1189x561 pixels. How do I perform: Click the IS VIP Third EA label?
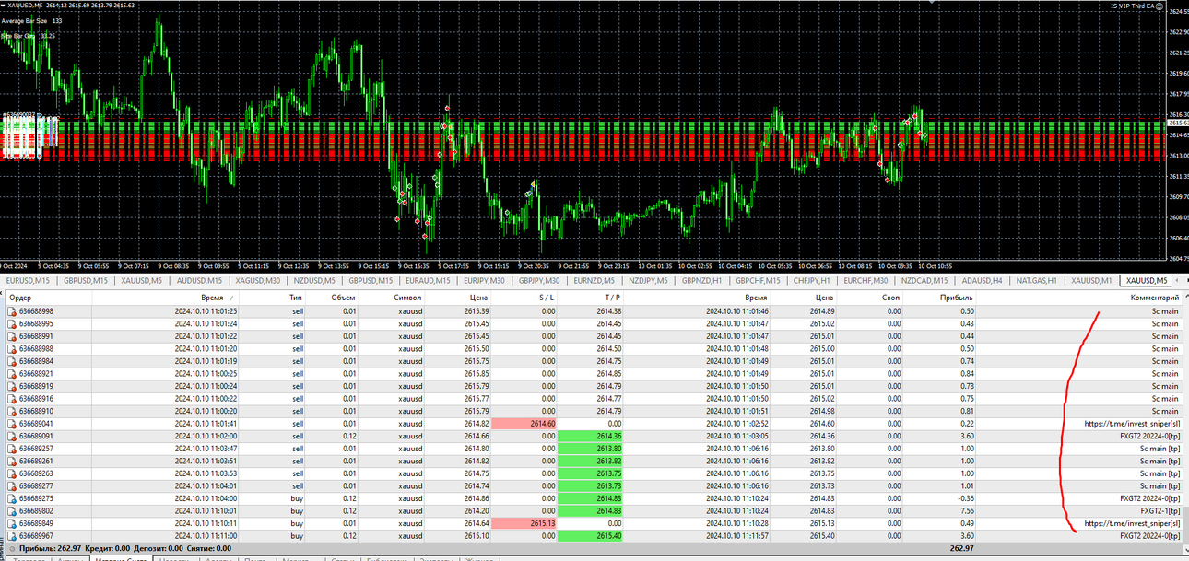(x=1133, y=6)
